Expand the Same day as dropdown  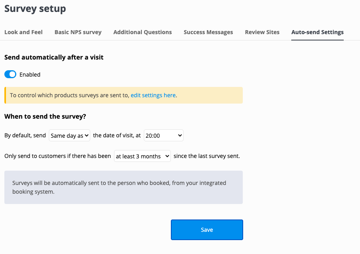[x=69, y=135]
